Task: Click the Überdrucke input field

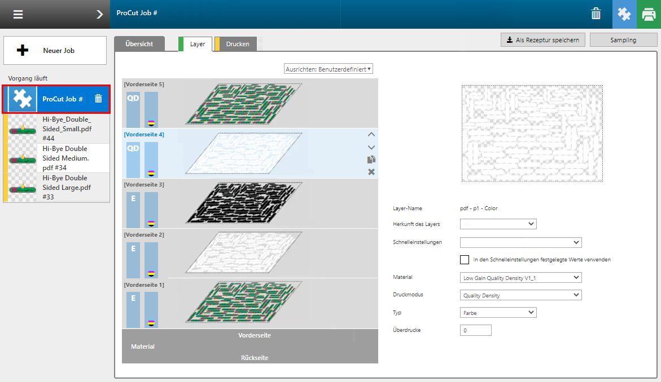Action: [475, 330]
